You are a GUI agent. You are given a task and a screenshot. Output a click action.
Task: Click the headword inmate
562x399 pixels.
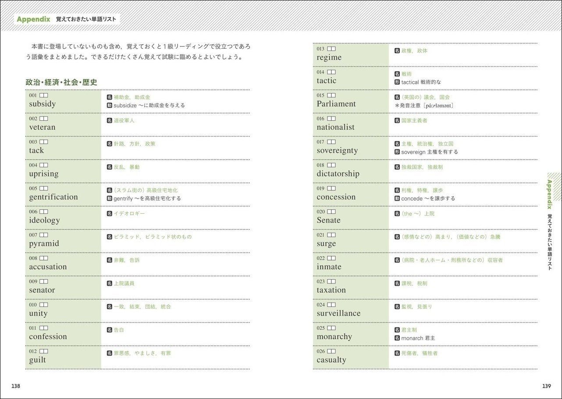[329, 267]
